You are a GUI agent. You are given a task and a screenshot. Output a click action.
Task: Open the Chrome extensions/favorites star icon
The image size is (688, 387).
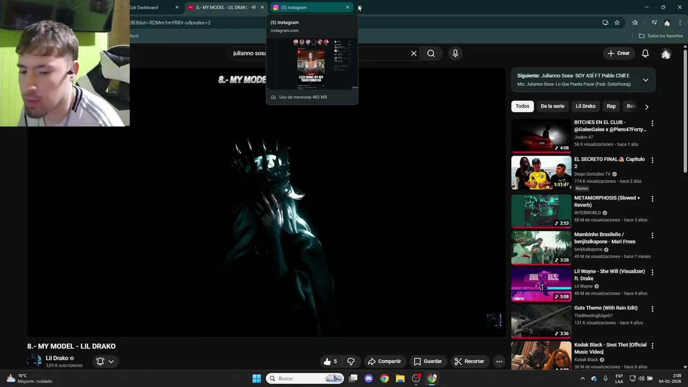(x=635, y=23)
